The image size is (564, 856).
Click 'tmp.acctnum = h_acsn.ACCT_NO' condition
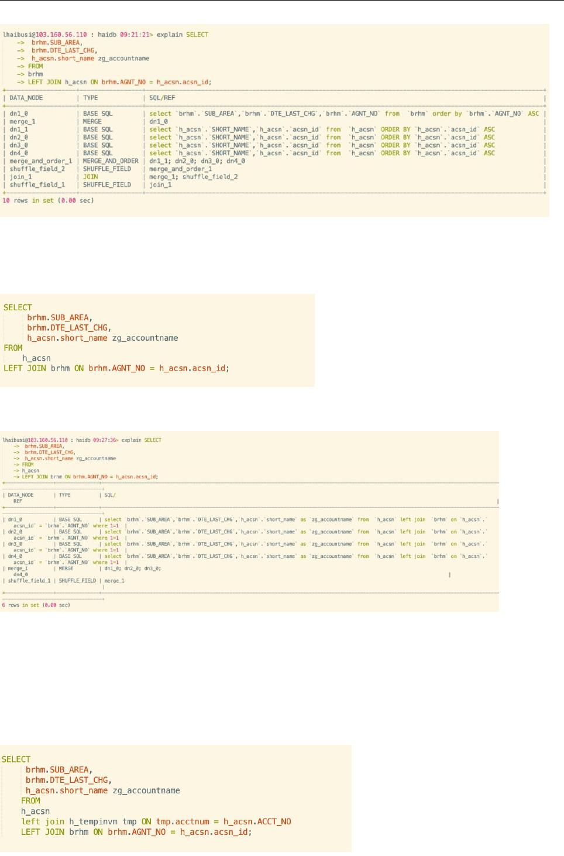coord(223,821)
